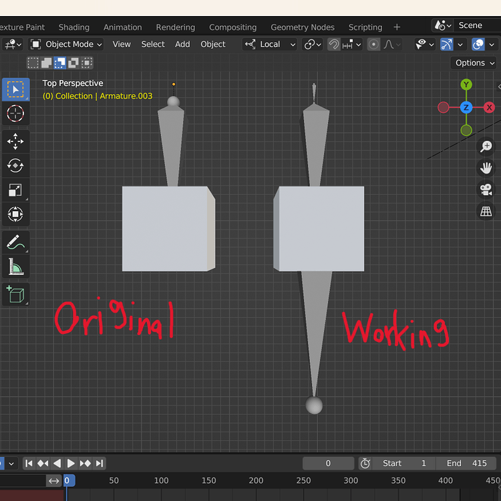Viewport: 501px width, 501px height.
Task: Open the scene browse icon dropdown
Action: pyautogui.click(x=443, y=25)
